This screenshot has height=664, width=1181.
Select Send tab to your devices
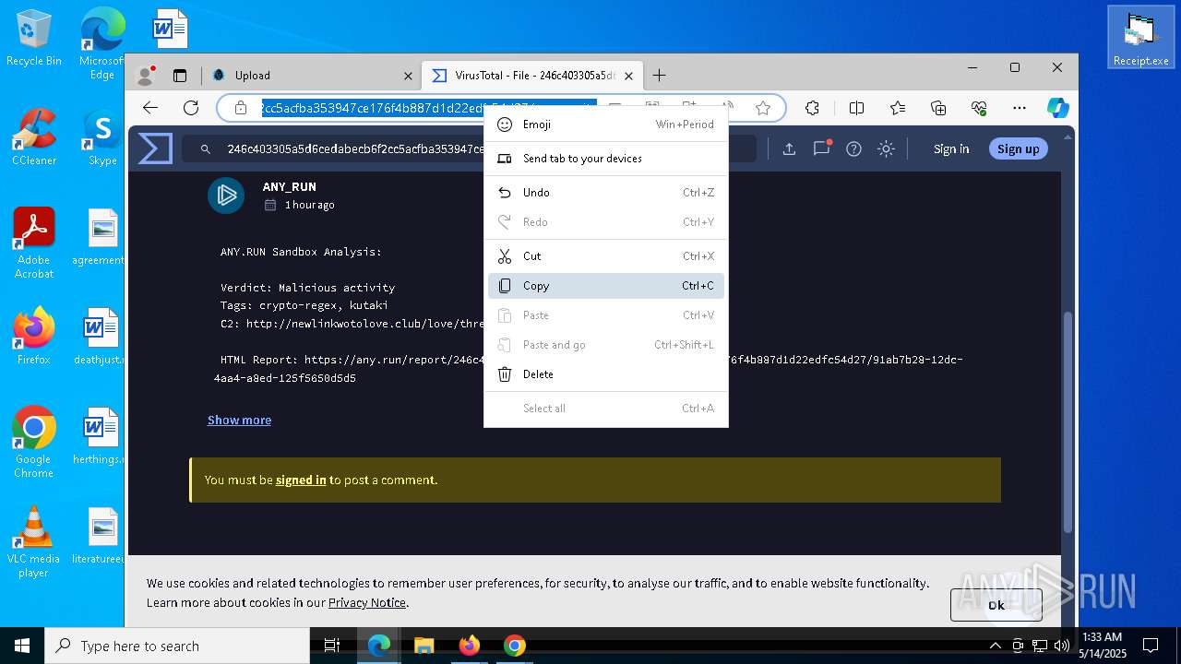click(606, 159)
